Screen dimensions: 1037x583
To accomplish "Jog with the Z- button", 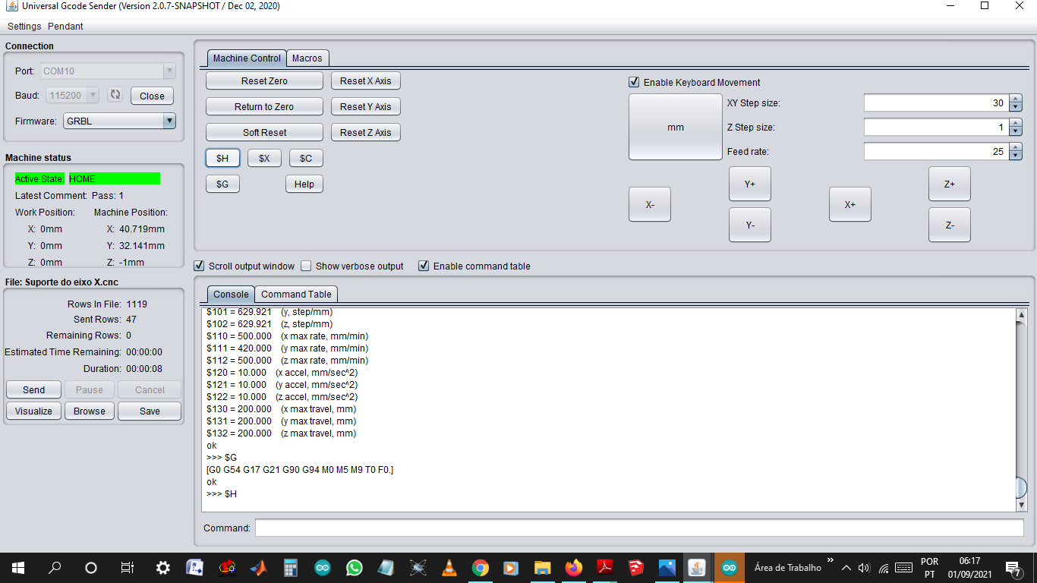I will tap(950, 225).
